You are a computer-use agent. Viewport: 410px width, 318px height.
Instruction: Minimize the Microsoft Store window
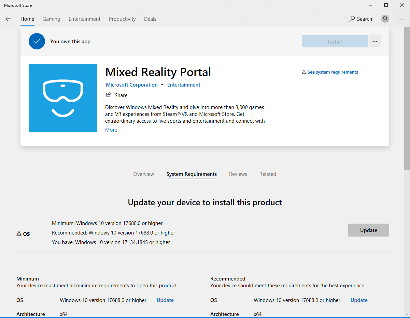coord(370,5)
